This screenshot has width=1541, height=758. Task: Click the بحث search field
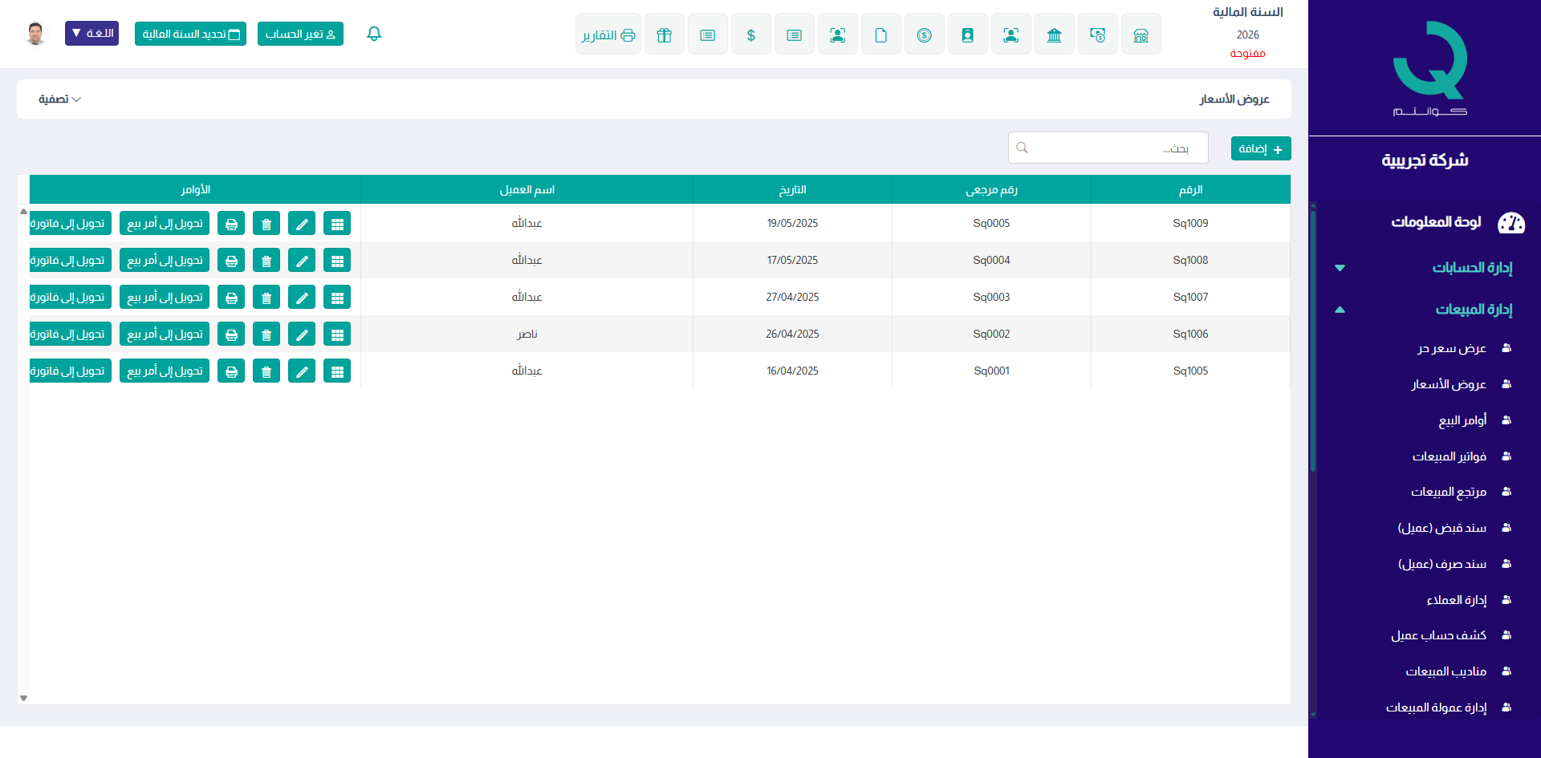coord(1108,148)
